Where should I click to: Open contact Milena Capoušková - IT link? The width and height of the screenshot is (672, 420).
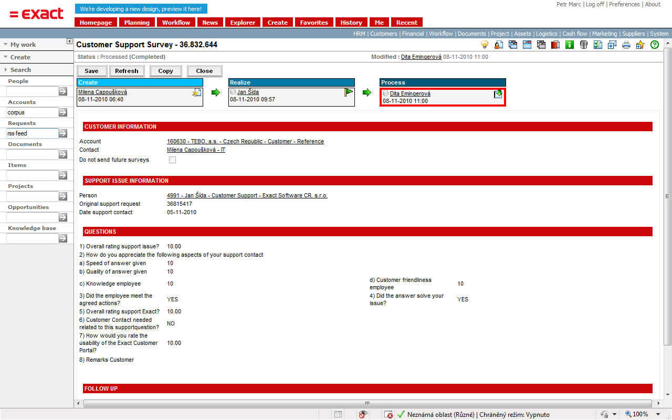[196, 150]
